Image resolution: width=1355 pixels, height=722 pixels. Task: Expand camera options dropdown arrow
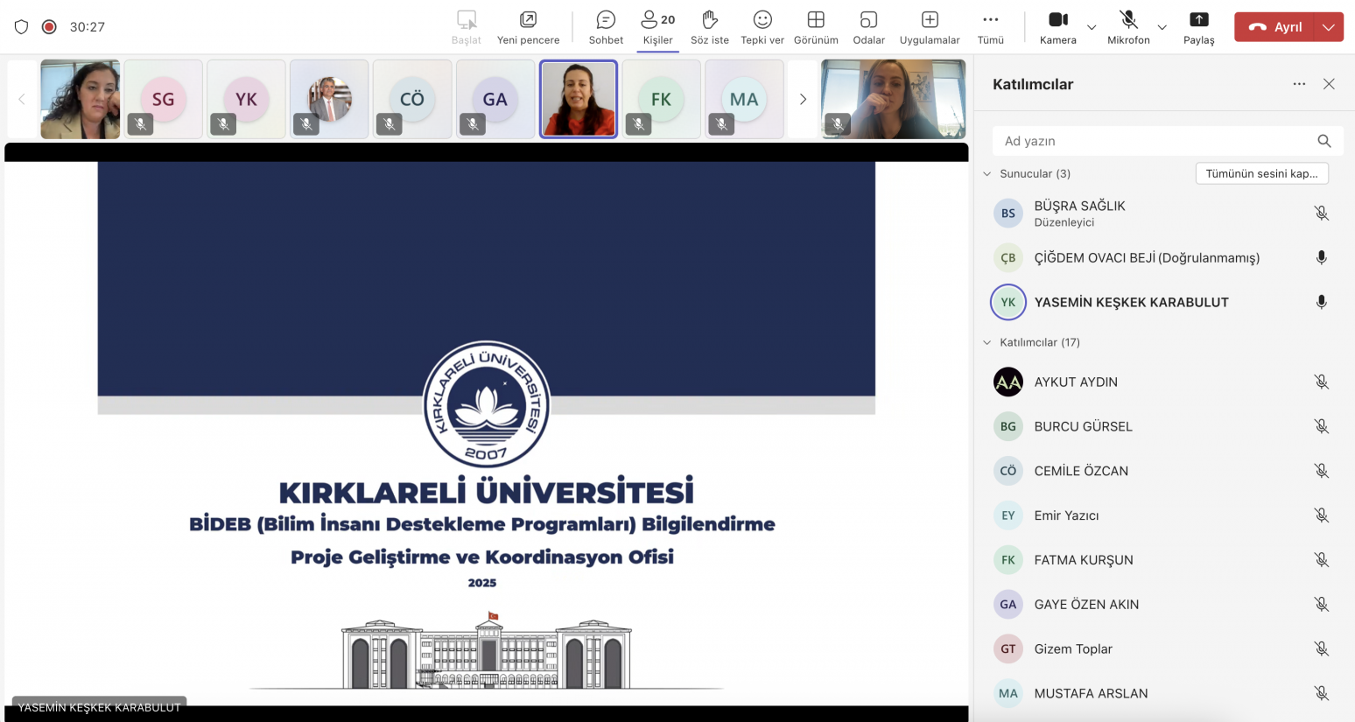1092,27
